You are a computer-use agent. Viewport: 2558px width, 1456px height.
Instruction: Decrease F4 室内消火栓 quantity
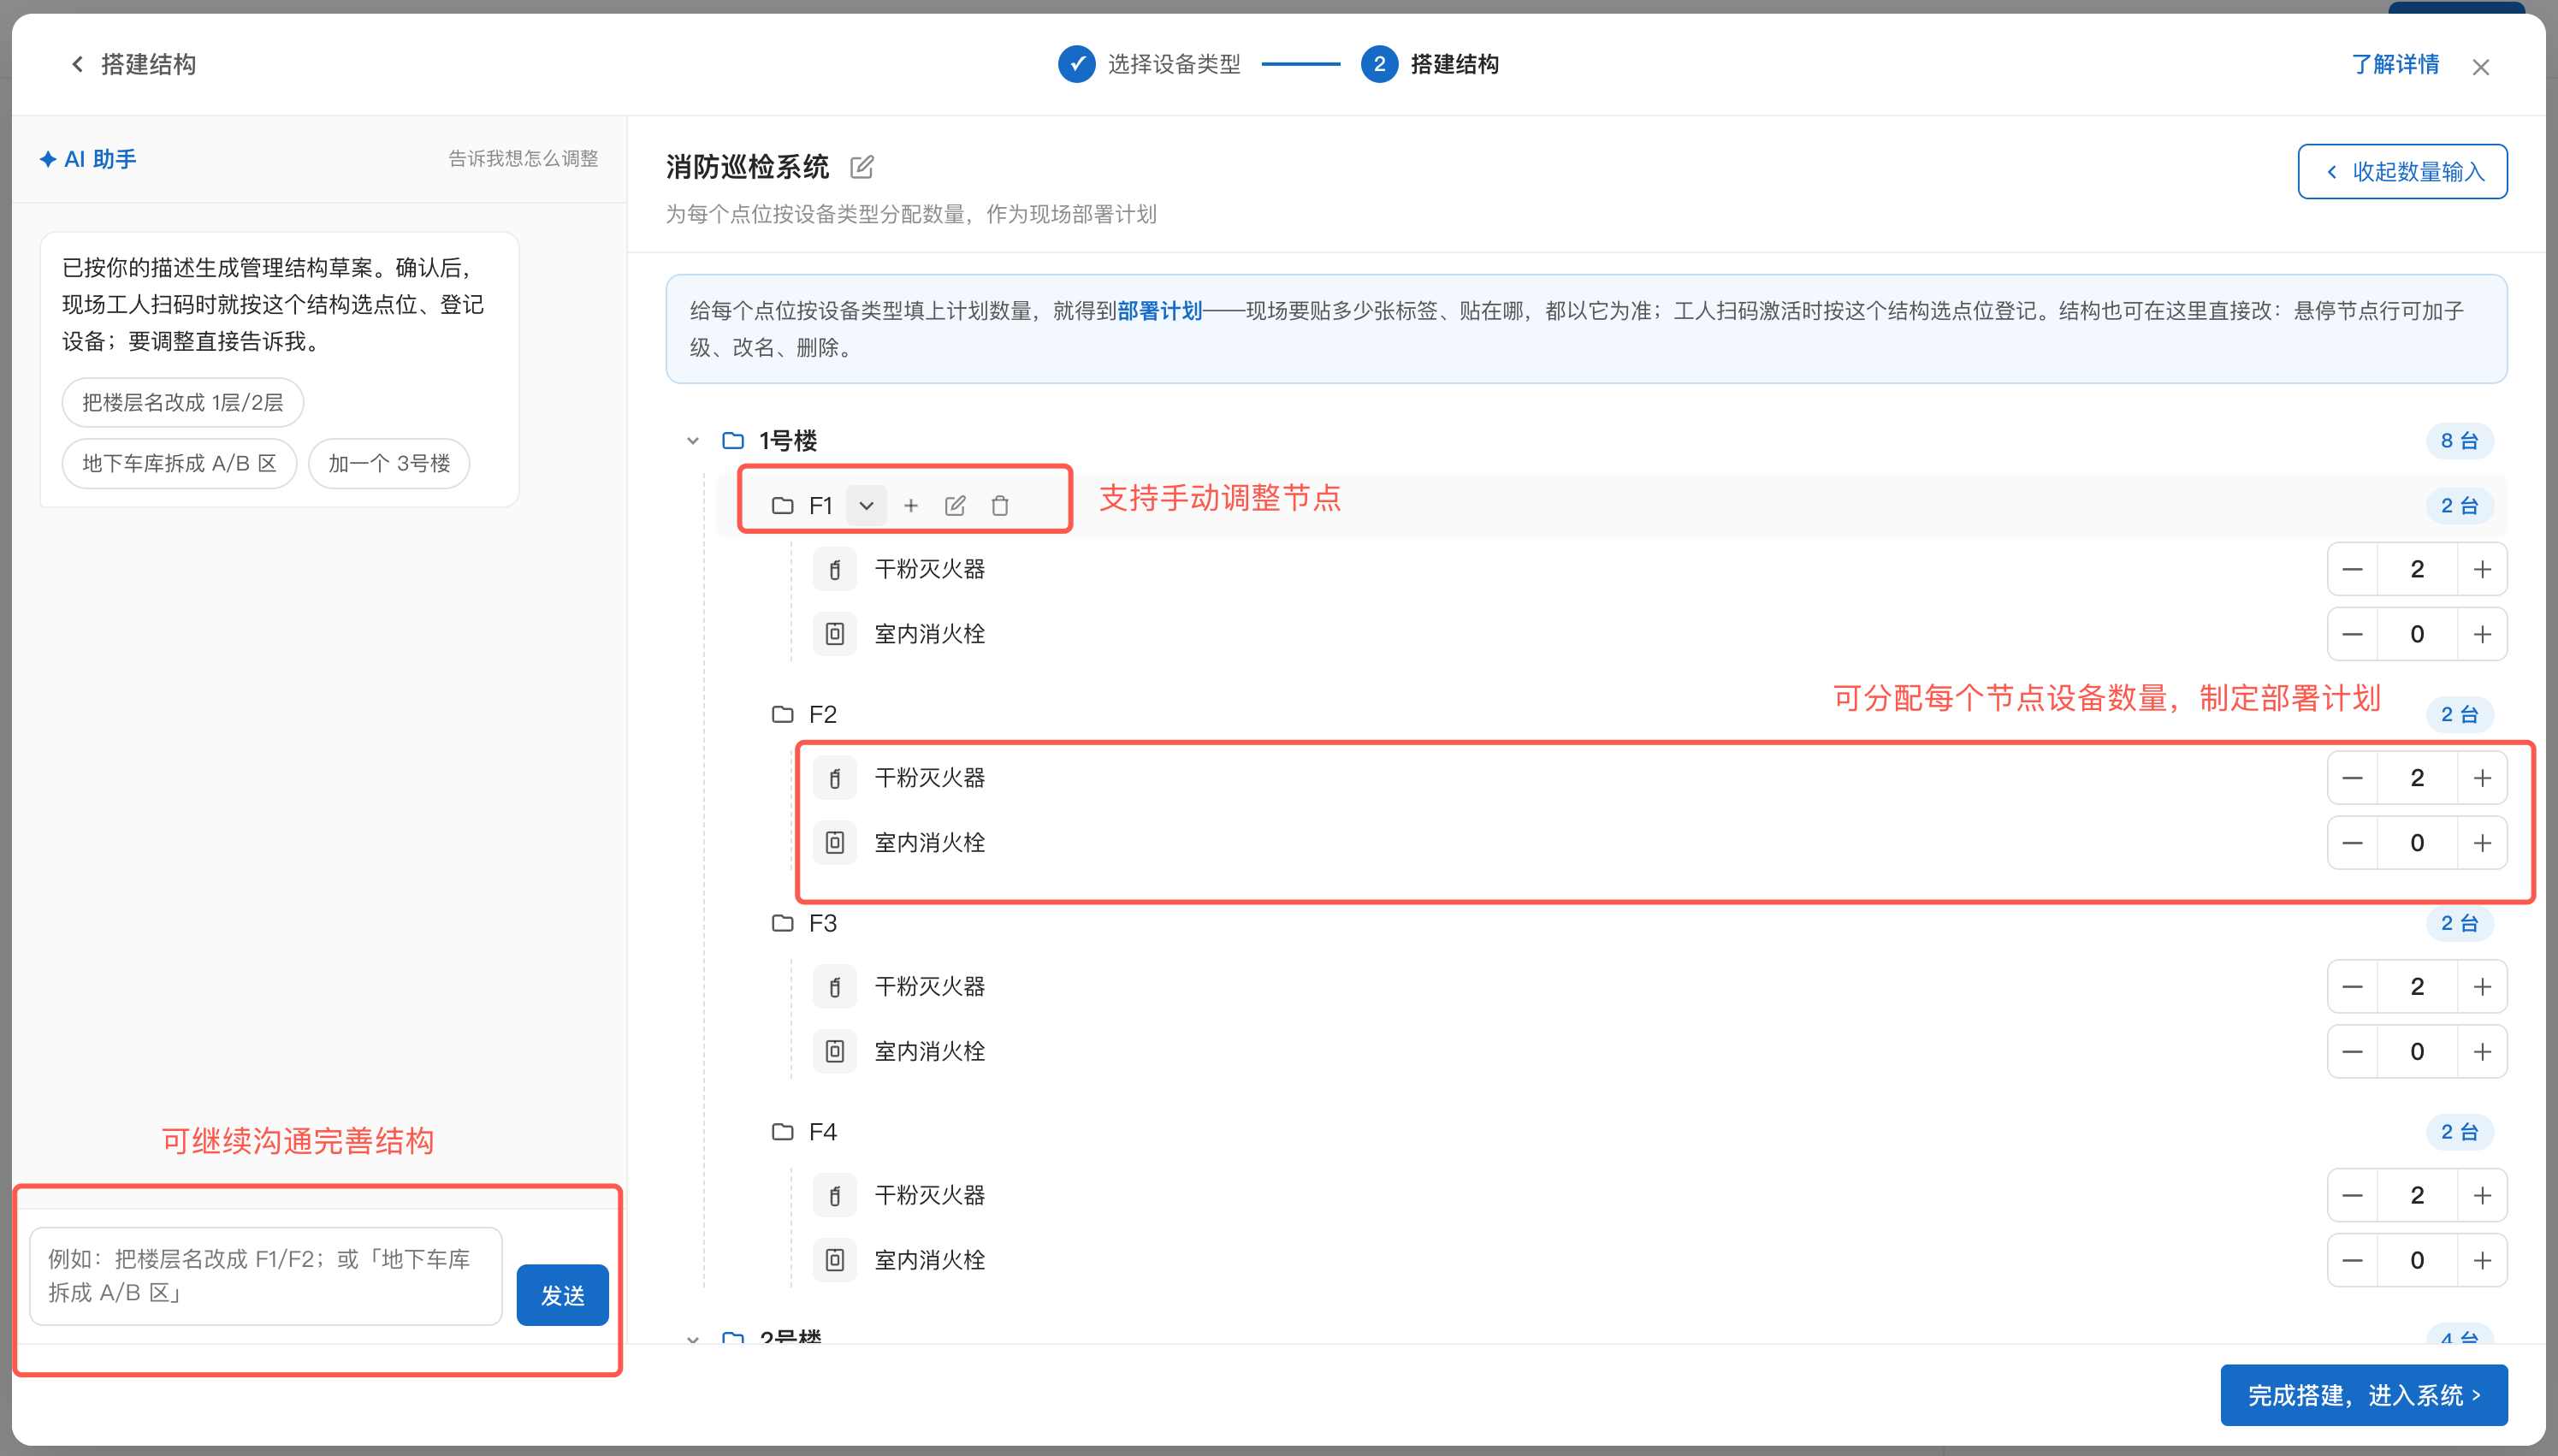tap(2352, 1261)
